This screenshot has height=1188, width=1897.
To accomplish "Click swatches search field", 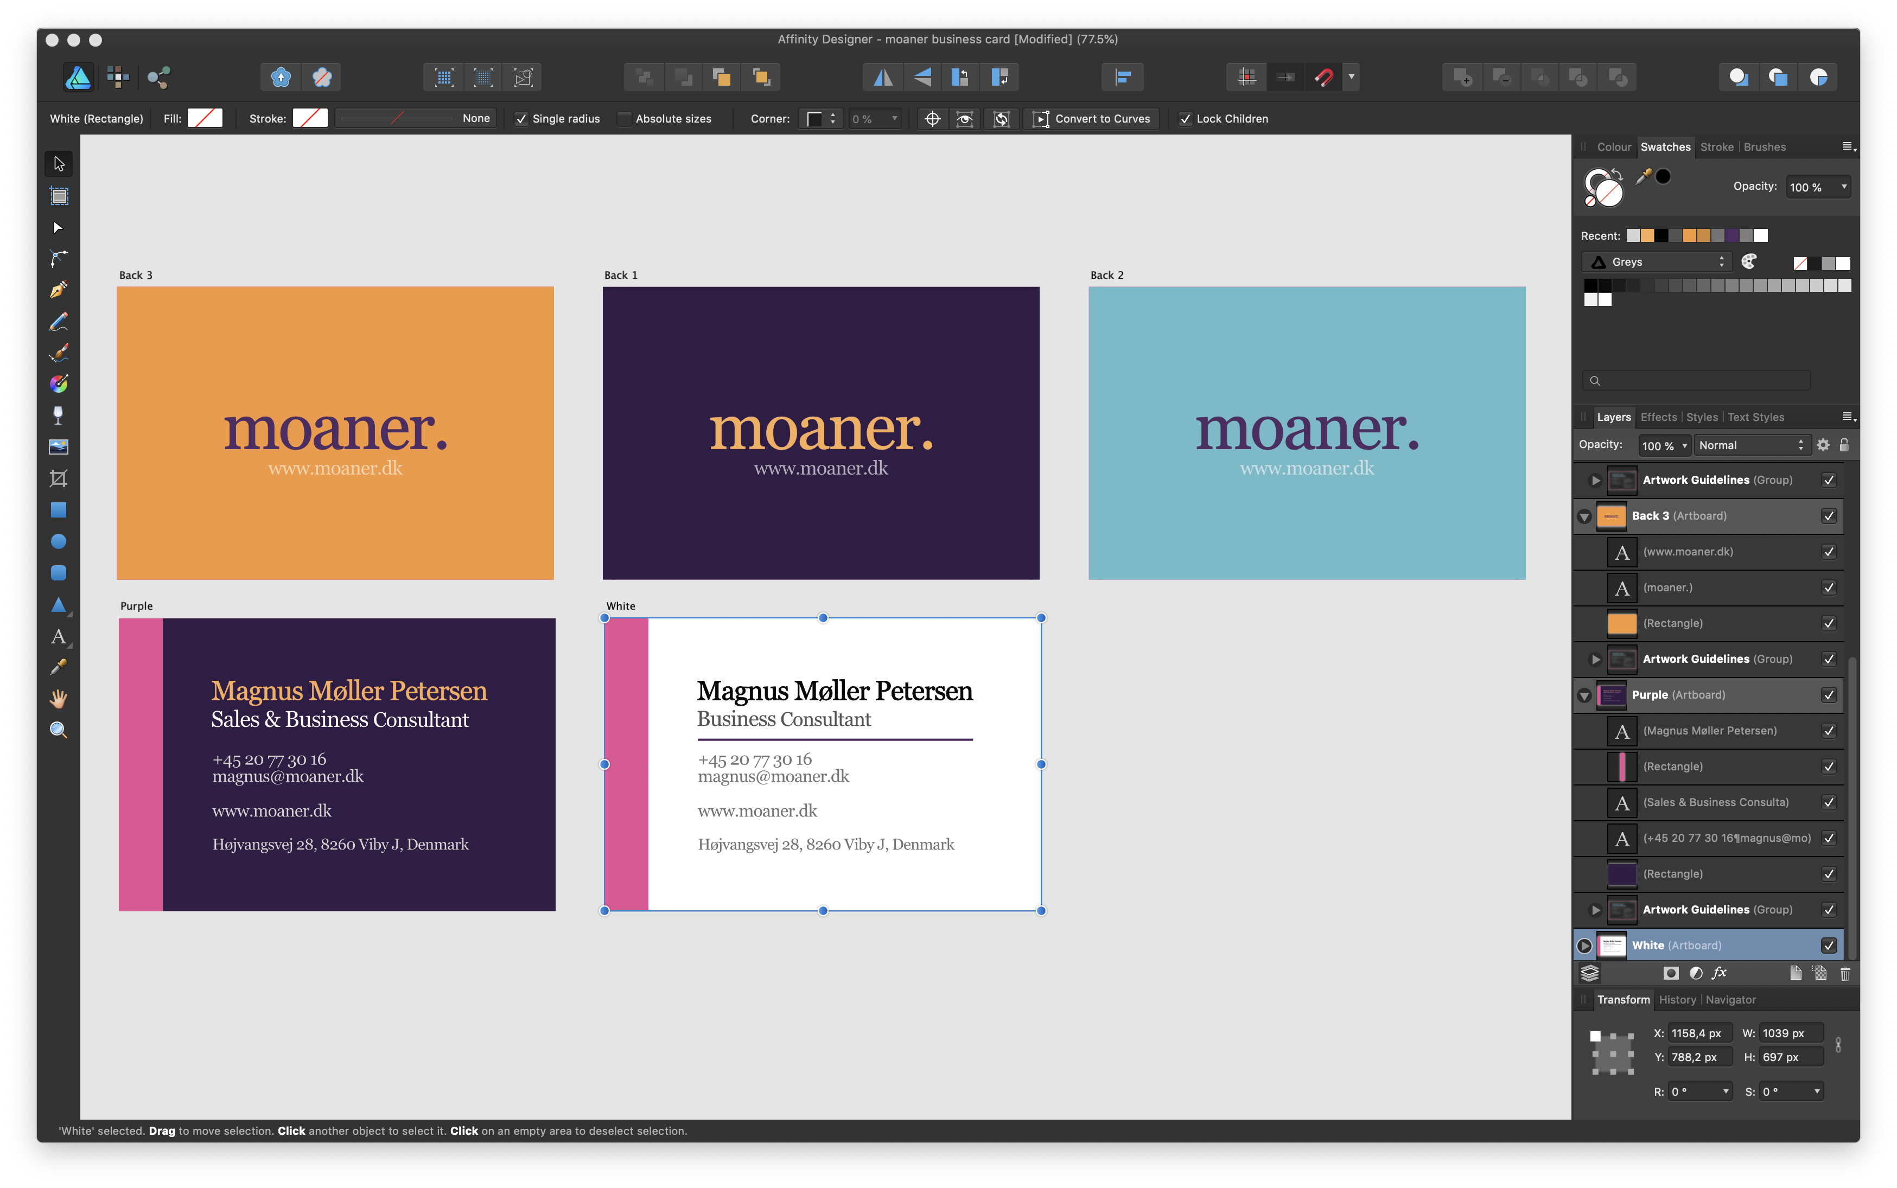I will click(x=1697, y=381).
